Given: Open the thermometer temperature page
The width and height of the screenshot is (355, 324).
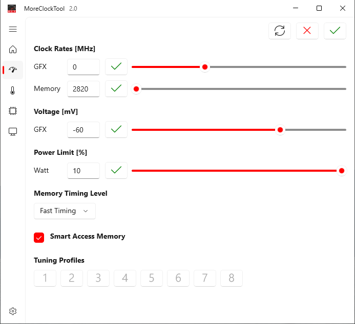Looking at the screenshot, I should pos(13,90).
